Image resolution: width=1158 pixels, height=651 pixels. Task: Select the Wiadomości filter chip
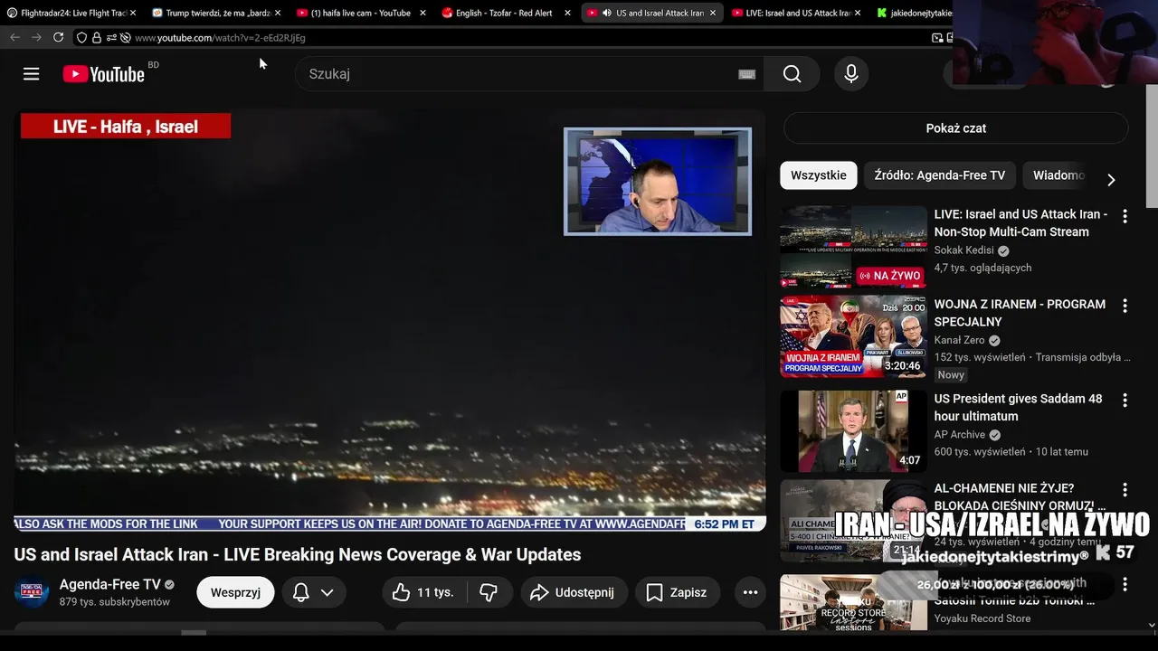click(x=1058, y=175)
